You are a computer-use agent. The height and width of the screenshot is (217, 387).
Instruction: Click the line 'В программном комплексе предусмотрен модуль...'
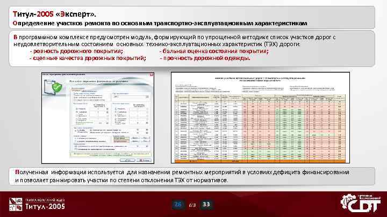175,37
